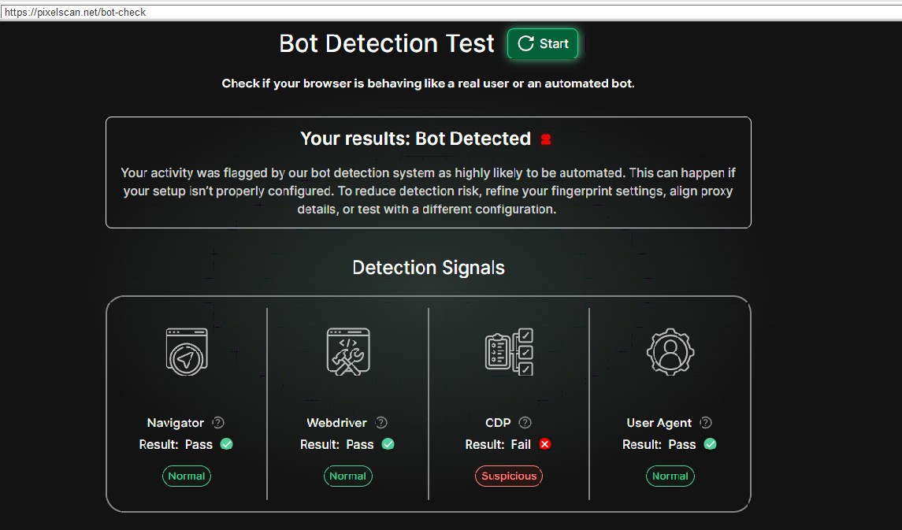Click the Navigator compass browser icon
The width and height of the screenshot is (902, 530).
click(187, 350)
